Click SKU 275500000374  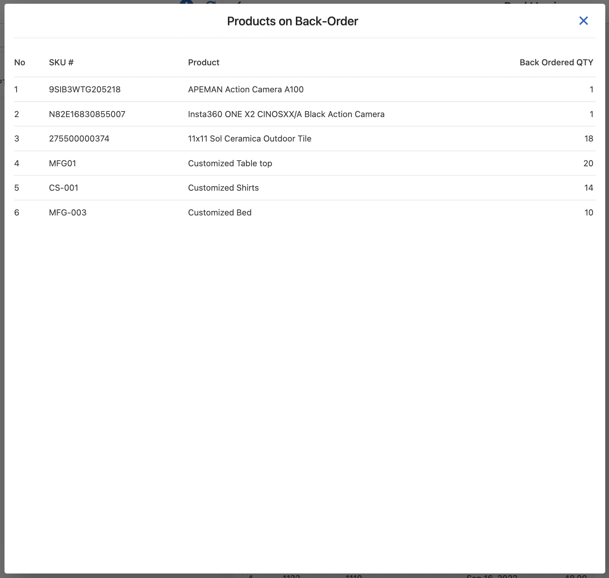pos(79,138)
